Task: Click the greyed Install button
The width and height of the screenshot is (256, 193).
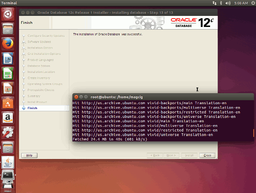Action: click(x=189, y=155)
